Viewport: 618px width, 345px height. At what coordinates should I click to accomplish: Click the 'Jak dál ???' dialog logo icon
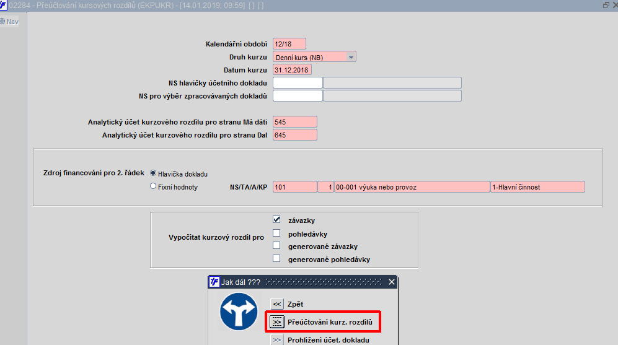pyautogui.click(x=214, y=282)
